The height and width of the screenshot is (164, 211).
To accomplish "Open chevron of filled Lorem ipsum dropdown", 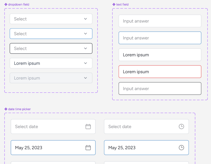I will [x=86, y=63].
